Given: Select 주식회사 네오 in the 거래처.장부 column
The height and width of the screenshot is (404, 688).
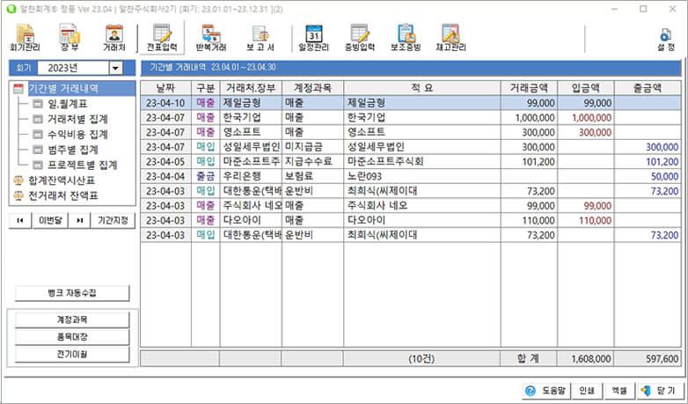Looking at the screenshot, I should [x=252, y=205].
